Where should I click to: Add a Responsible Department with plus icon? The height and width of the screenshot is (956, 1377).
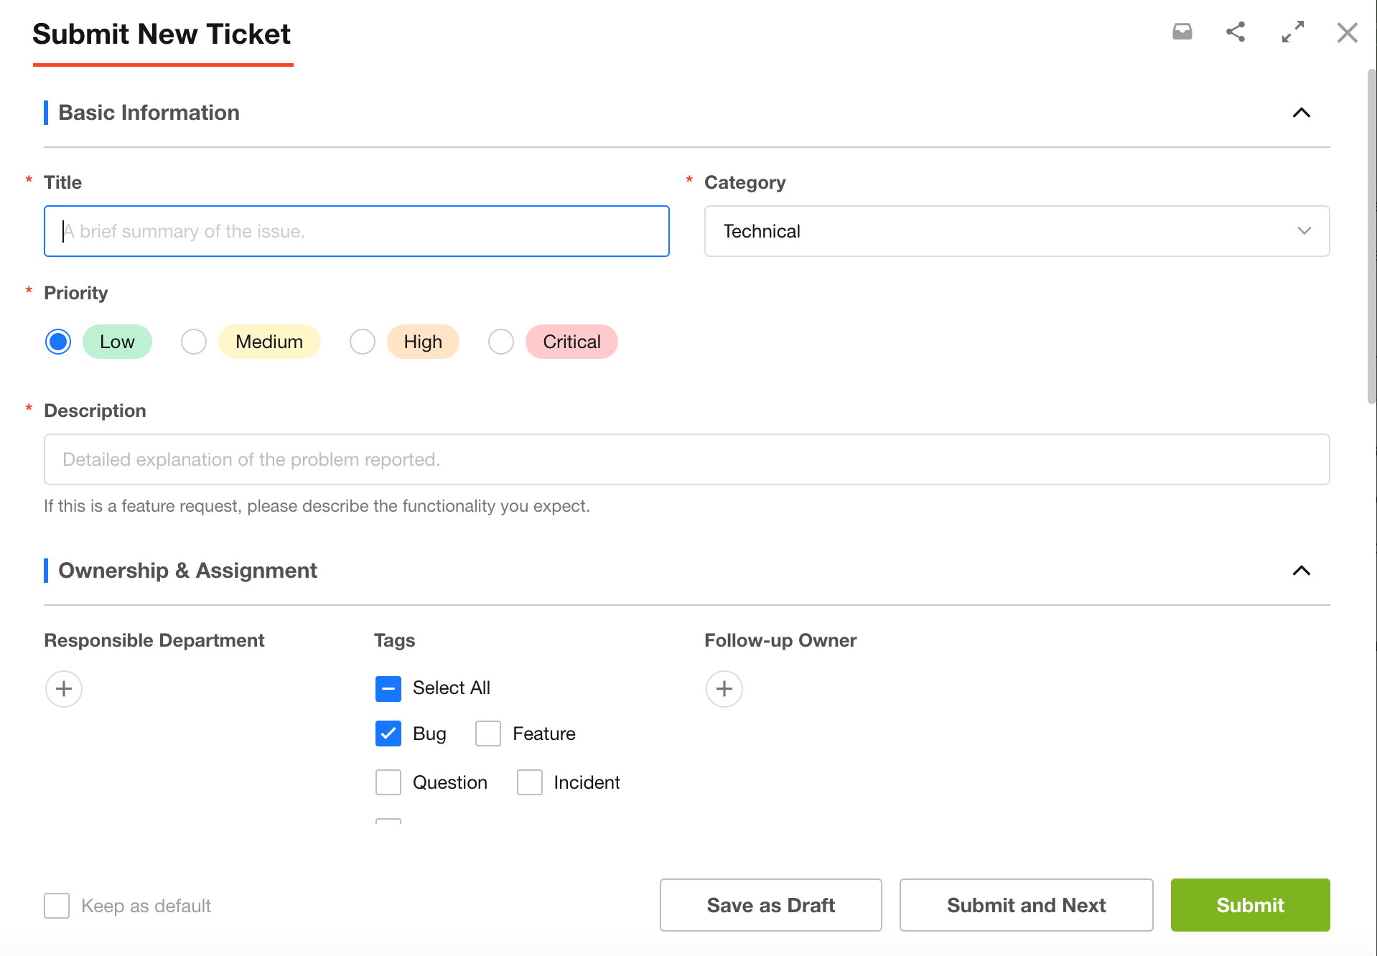(64, 689)
